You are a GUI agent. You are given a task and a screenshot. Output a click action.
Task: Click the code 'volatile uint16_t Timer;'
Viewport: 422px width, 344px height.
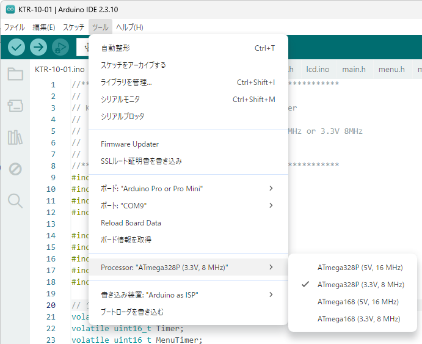point(128,328)
